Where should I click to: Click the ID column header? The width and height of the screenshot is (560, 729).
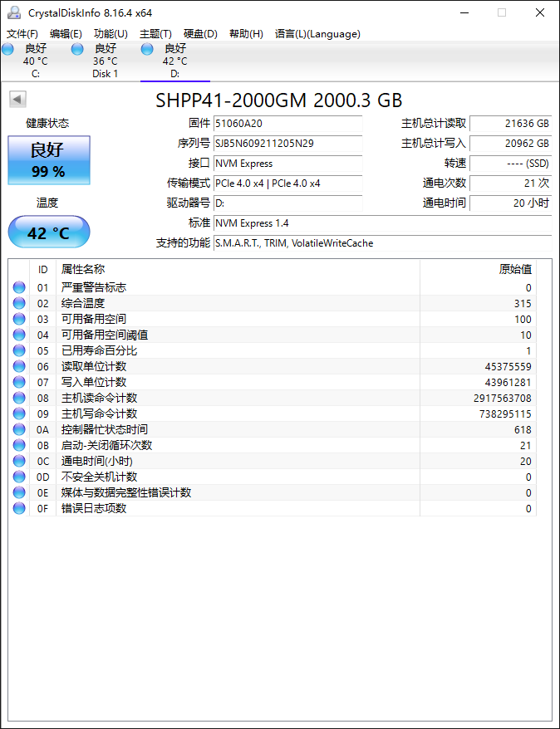[43, 269]
